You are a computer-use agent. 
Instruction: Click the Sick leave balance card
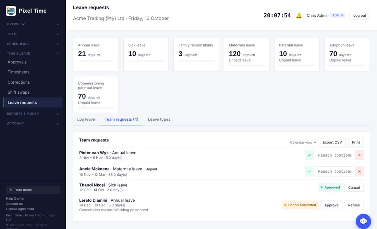coord(146,55)
